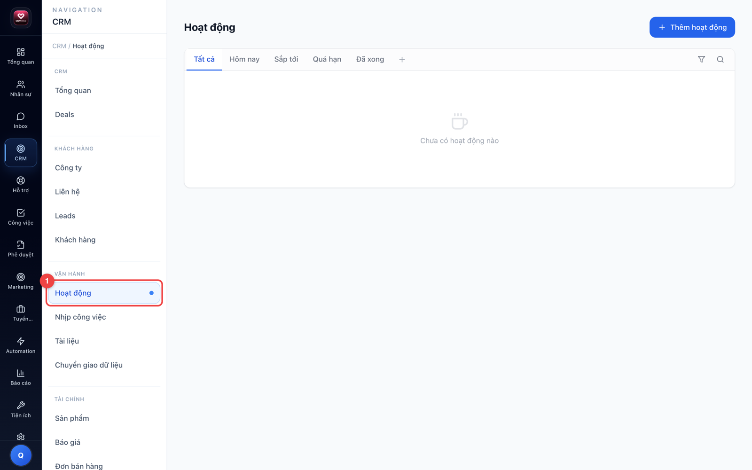Select Hoạt động menu item
This screenshot has width=752, height=470.
pos(104,293)
